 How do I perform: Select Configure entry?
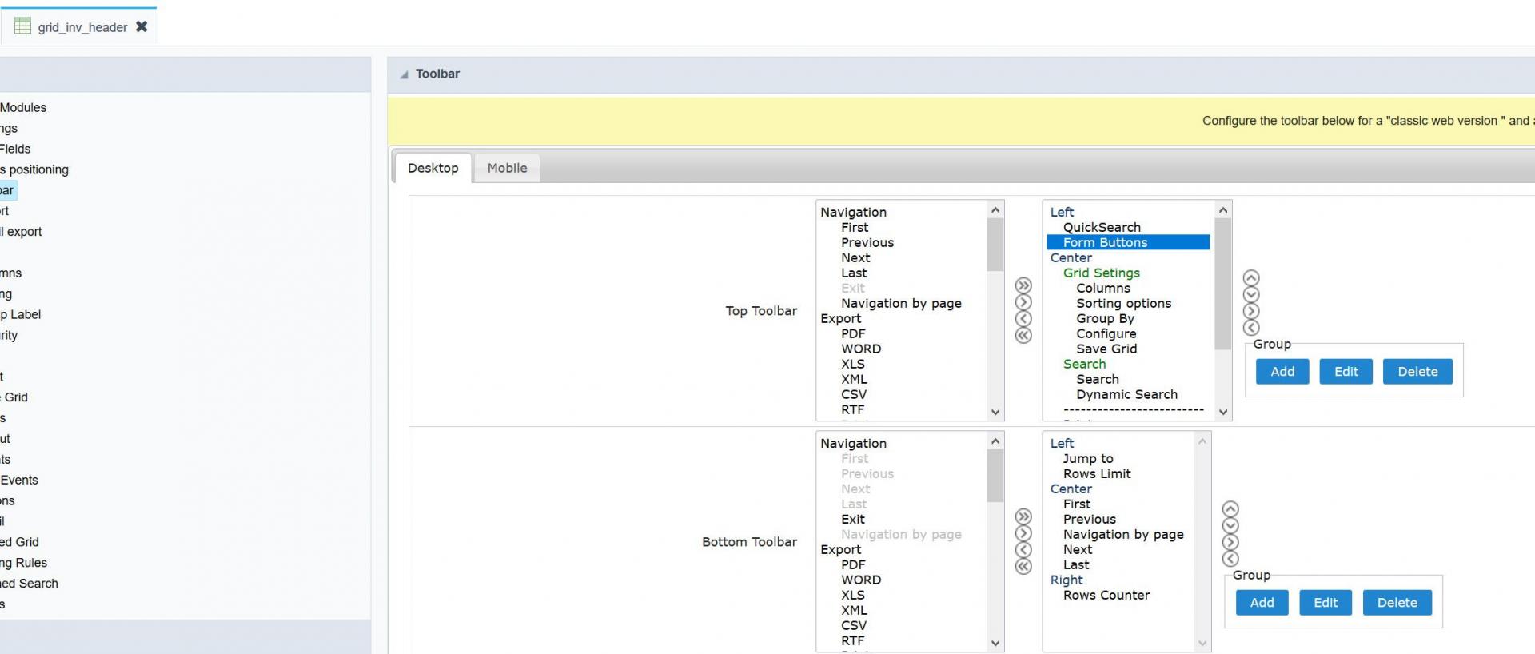pos(1106,333)
